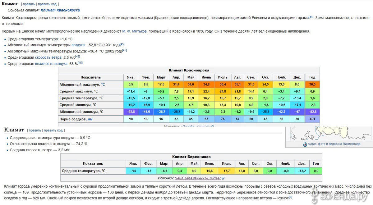The width and height of the screenshot is (373, 205).
Task: Click 'Показатель' header in Красноярск table
Action: point(91,77)
